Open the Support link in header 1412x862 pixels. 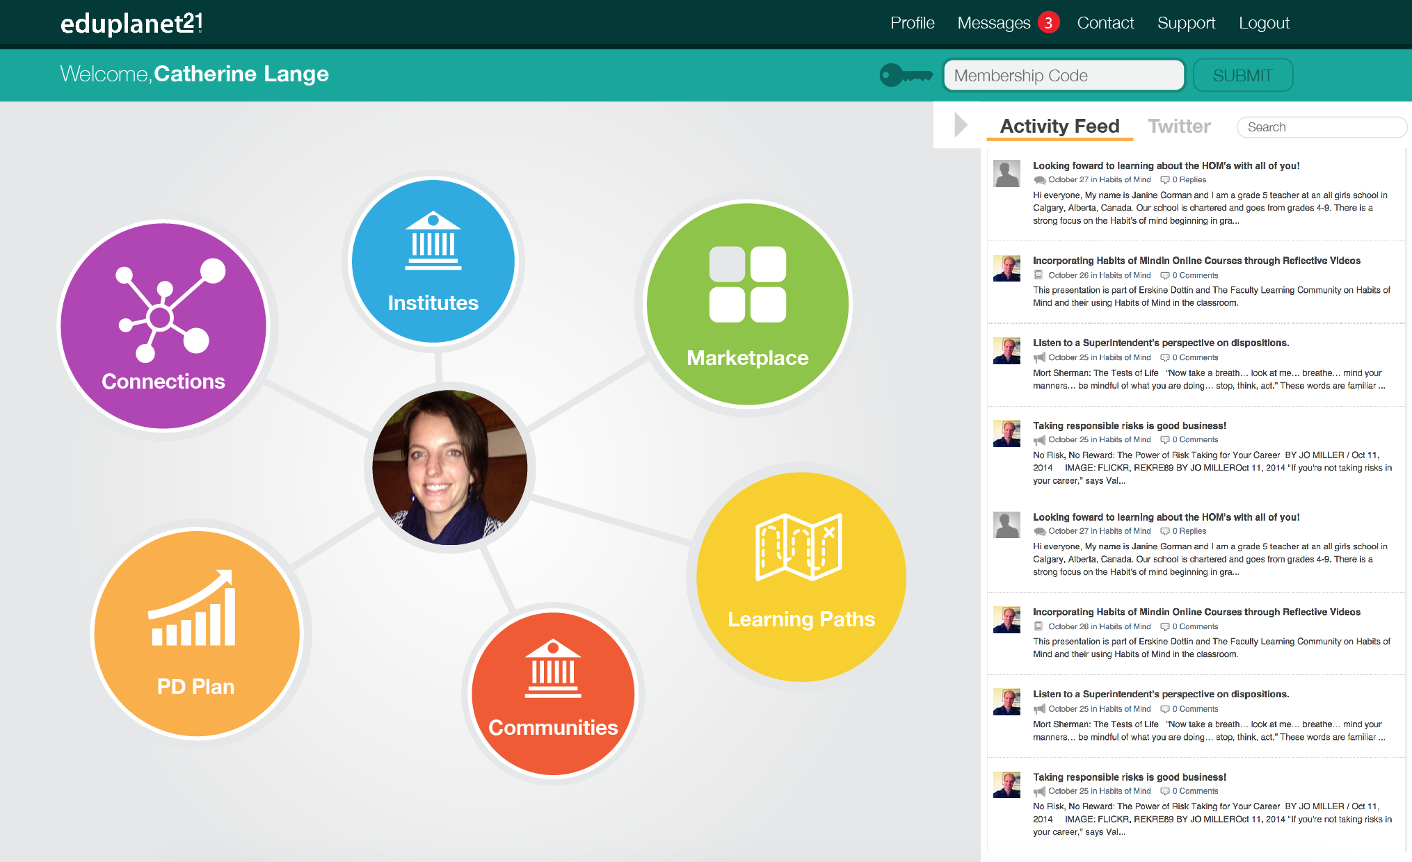pos(1186,23)
